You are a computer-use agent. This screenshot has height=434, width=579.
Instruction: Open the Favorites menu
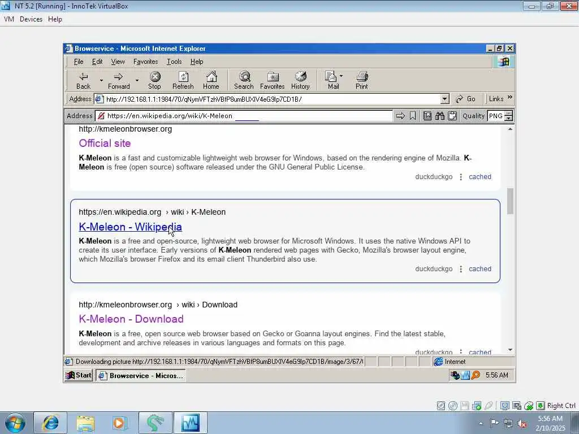[145, 62]
